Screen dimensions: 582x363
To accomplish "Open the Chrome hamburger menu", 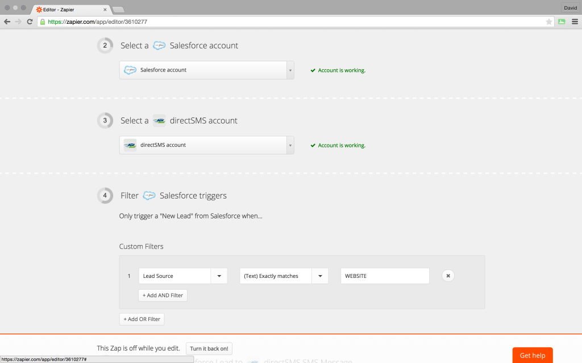I will [575, 22].
